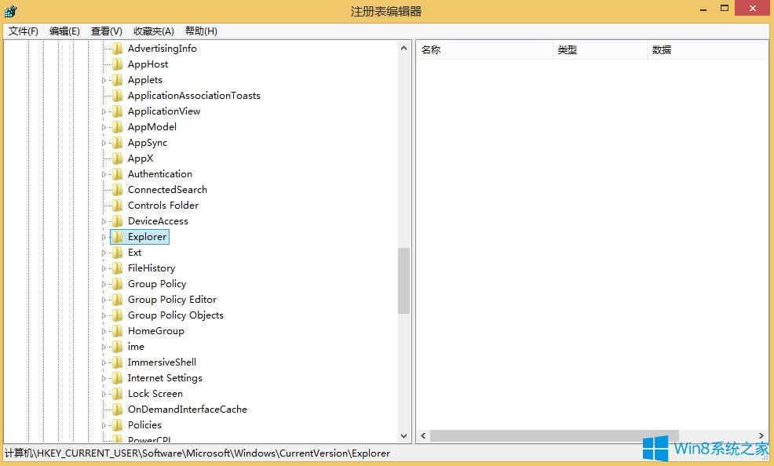Select the Controls Folder key
This screenshot has height=466, width=774.
pos(162,205)
